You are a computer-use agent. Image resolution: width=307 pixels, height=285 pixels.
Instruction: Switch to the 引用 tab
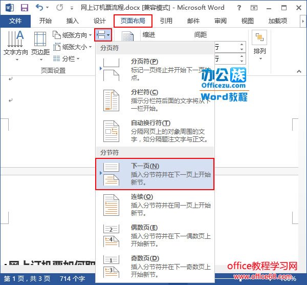(166, 21)
